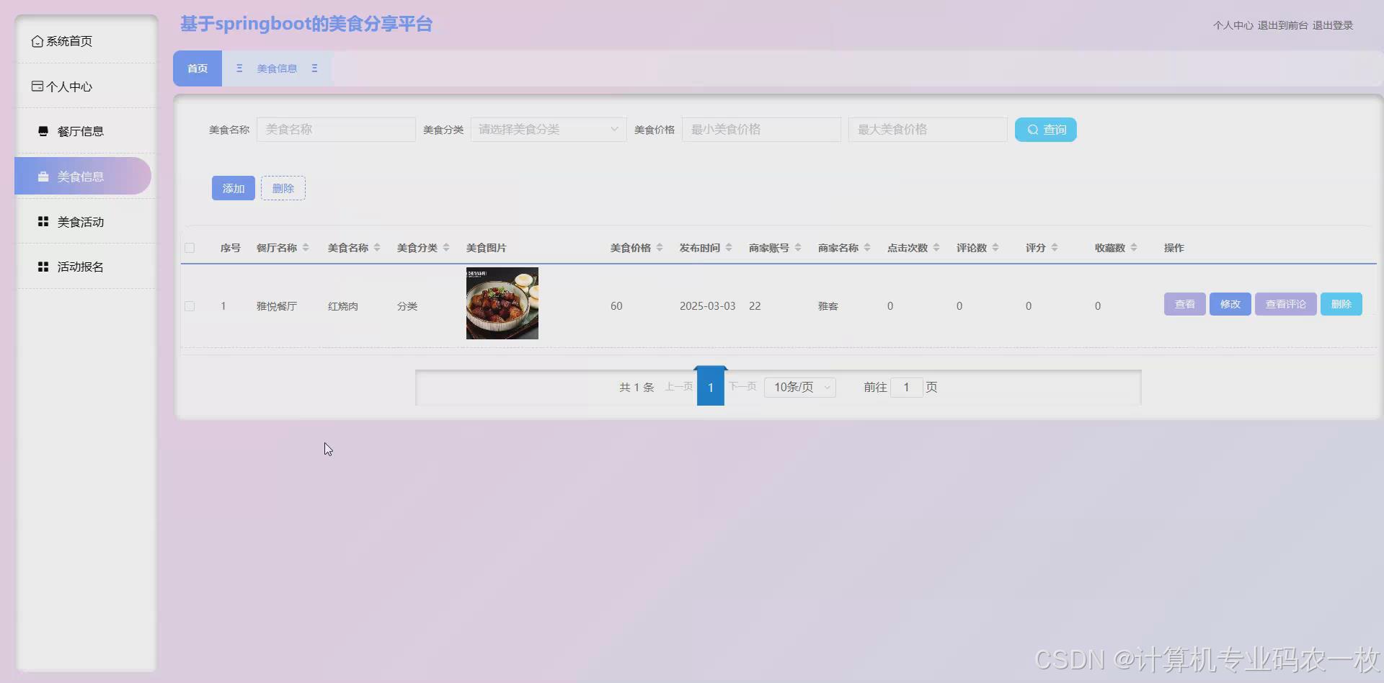Click the list icon on the 美食信息 tab
The height and width of the screenshot is (683, 1384).
(x=314, y=68)
